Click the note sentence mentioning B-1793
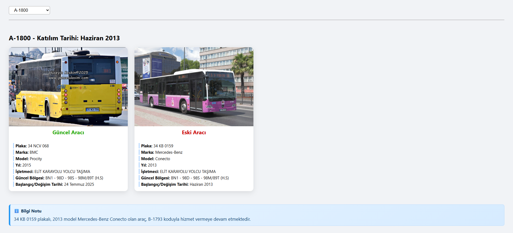This screenshot has width=513, height=233. 132,219
